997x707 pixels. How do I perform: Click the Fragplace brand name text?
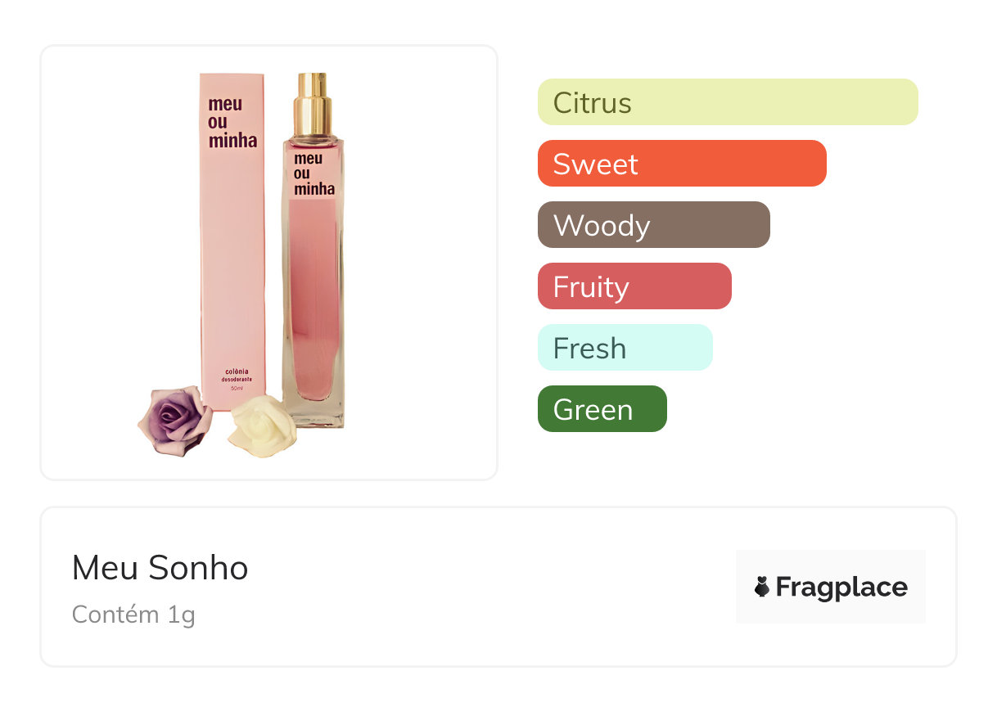(841, 587)
